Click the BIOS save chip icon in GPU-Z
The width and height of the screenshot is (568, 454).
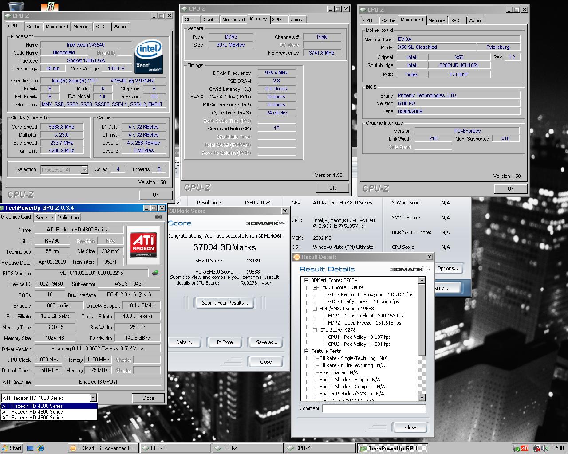(155, 273)
